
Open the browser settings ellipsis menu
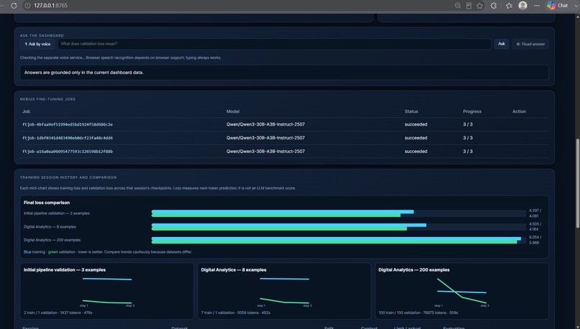(537, 6)
